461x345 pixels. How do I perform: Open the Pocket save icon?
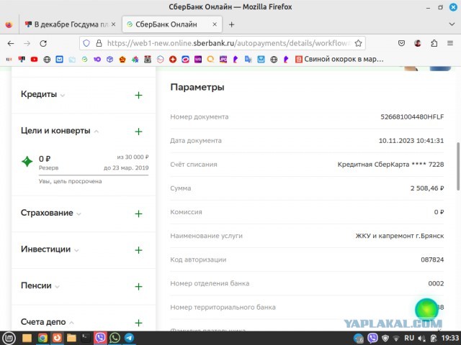(401, 43)
